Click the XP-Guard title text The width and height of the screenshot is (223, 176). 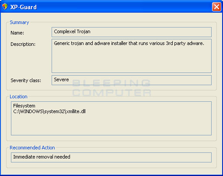24,7
